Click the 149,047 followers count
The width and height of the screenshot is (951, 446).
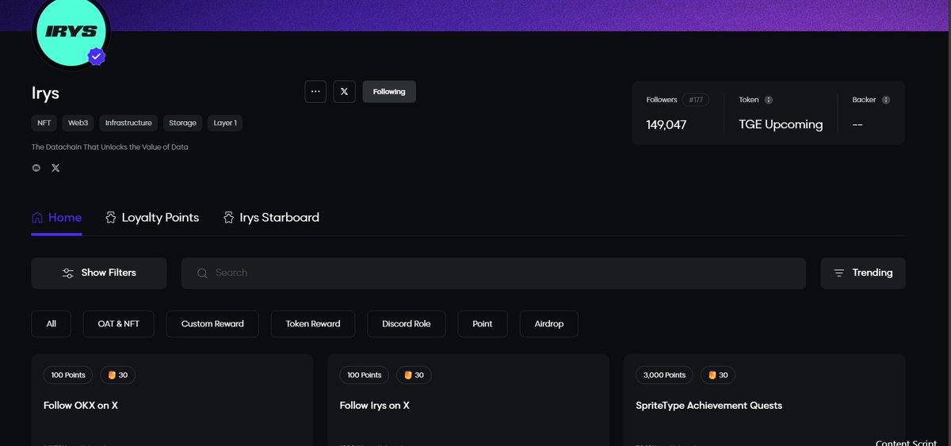[666, 124]
